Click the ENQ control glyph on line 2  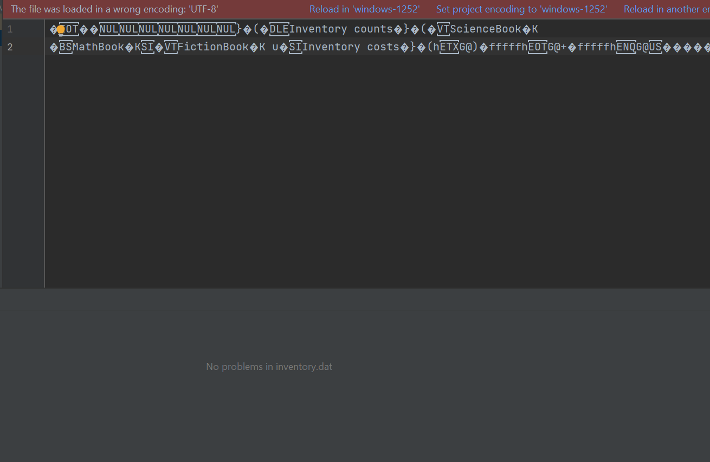tap(626, 47)
